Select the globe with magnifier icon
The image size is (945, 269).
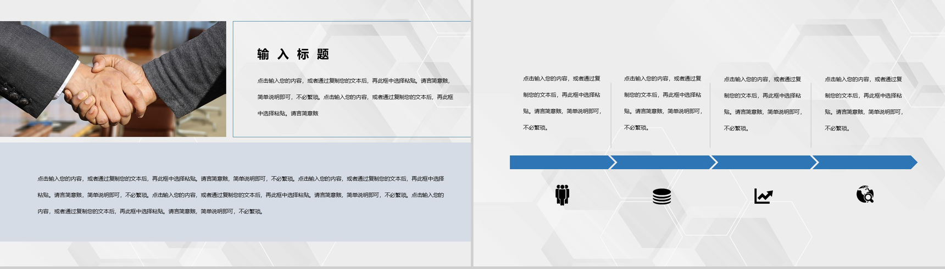click(x=865, y=194)
